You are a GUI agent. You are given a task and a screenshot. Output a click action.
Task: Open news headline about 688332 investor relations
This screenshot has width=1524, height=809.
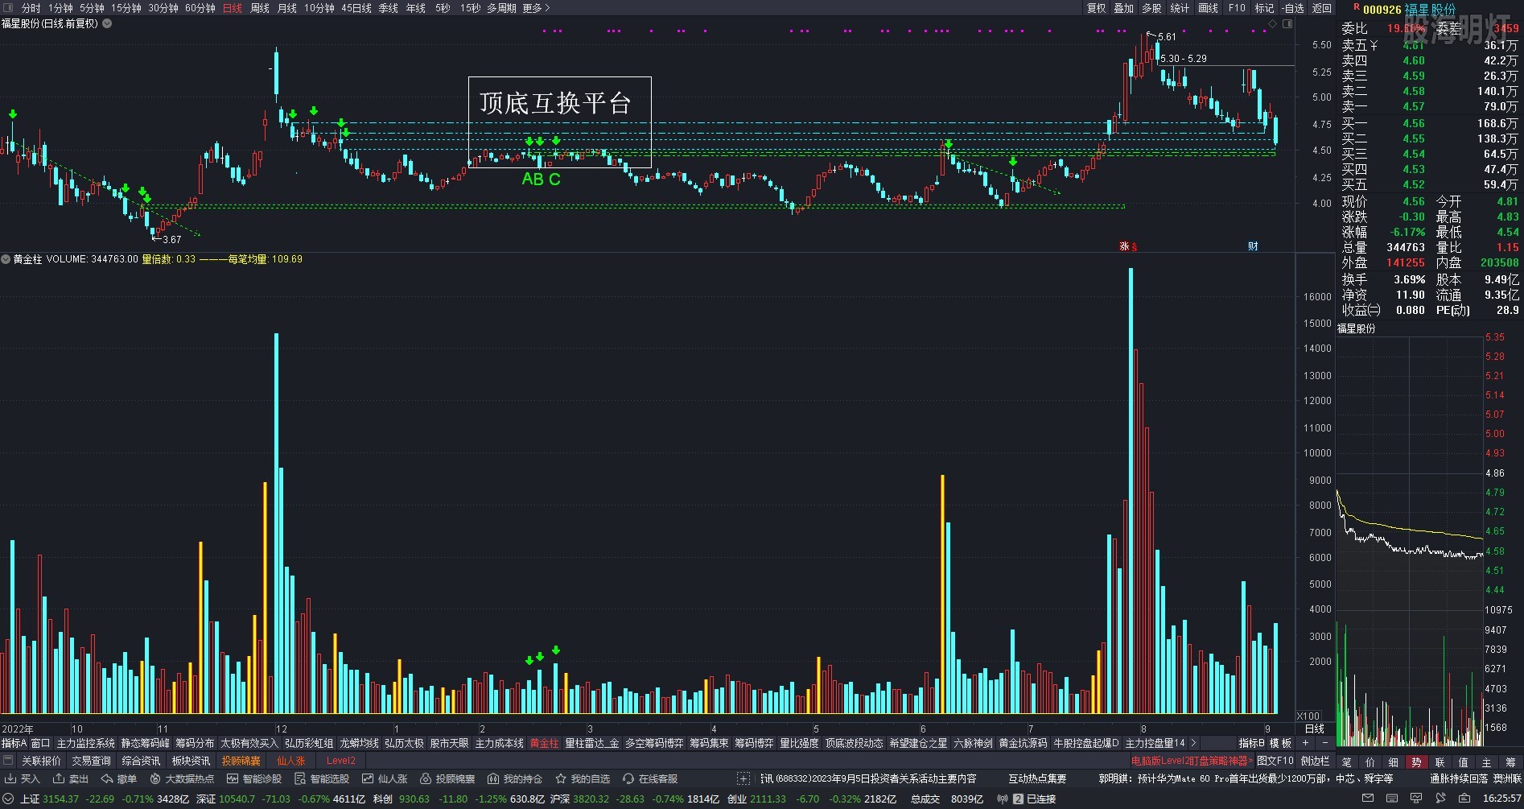point(868,778)
